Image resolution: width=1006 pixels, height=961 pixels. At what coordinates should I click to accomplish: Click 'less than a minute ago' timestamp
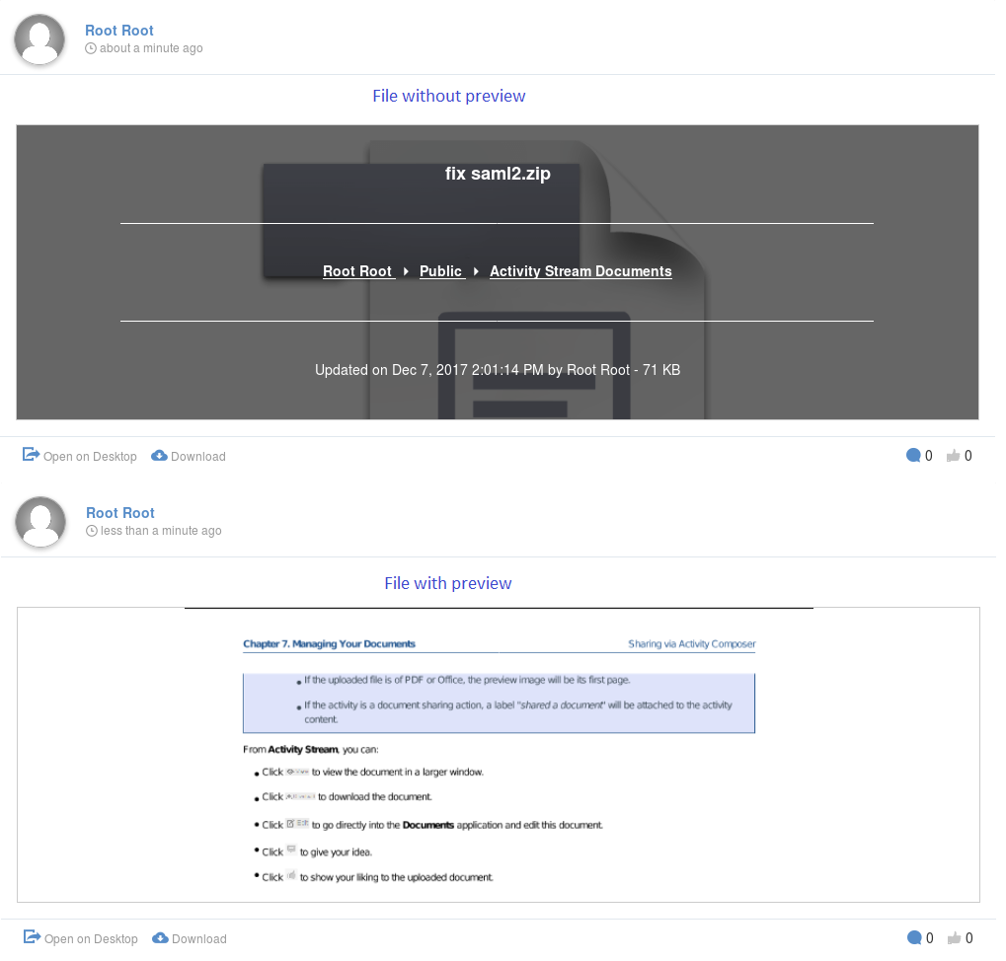click(161, 531)
